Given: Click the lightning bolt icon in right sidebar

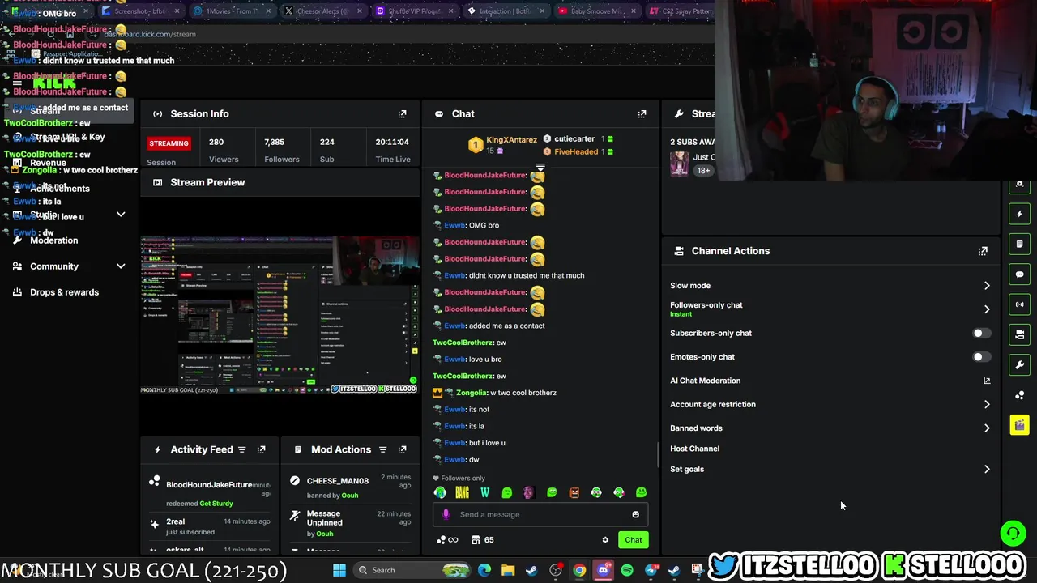Looking at the screenshot, I should tap(1019, 214).
